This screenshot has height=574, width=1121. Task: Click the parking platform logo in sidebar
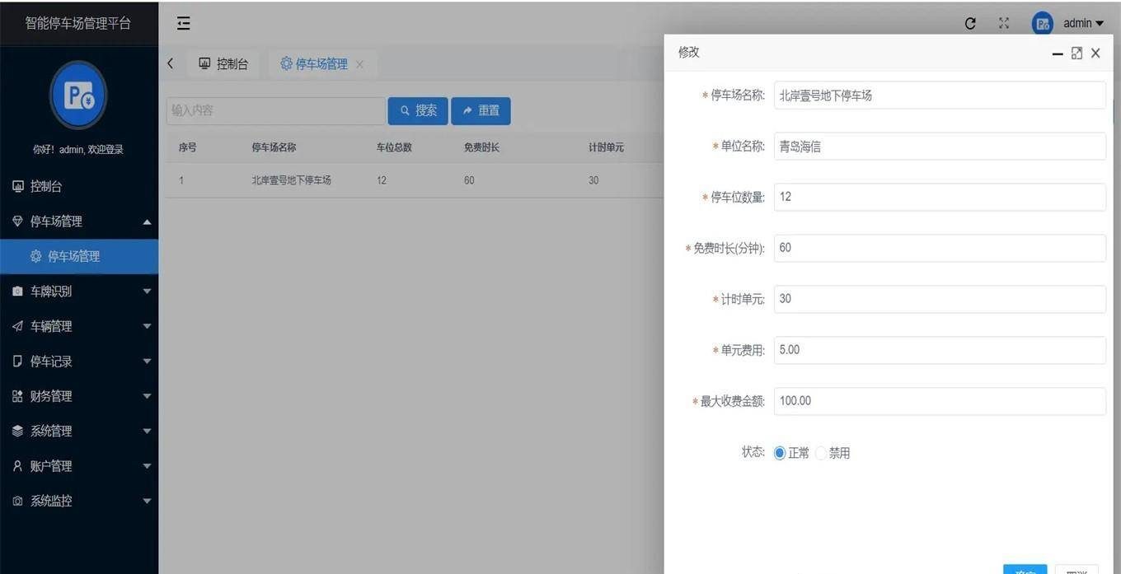click(78, 96)
